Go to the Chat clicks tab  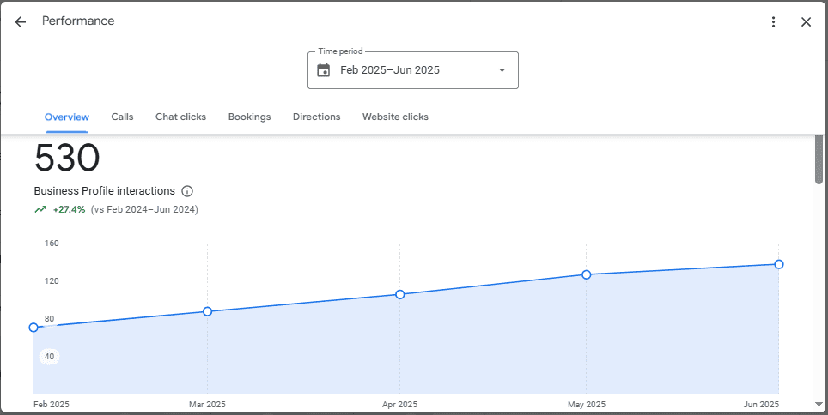pyautogui.click(x=180, y=117)
